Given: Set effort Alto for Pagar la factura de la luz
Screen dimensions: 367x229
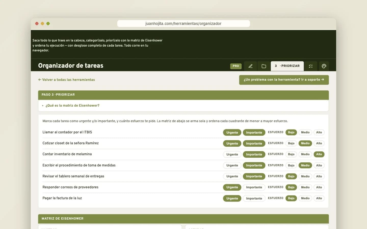Looking at the screenshot, I should pyautogui.click(x=319, y=198).
